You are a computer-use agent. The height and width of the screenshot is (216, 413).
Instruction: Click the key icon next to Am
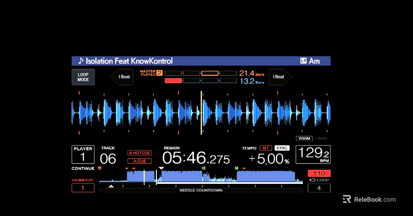pyautogui.click(x=303, y=61)
